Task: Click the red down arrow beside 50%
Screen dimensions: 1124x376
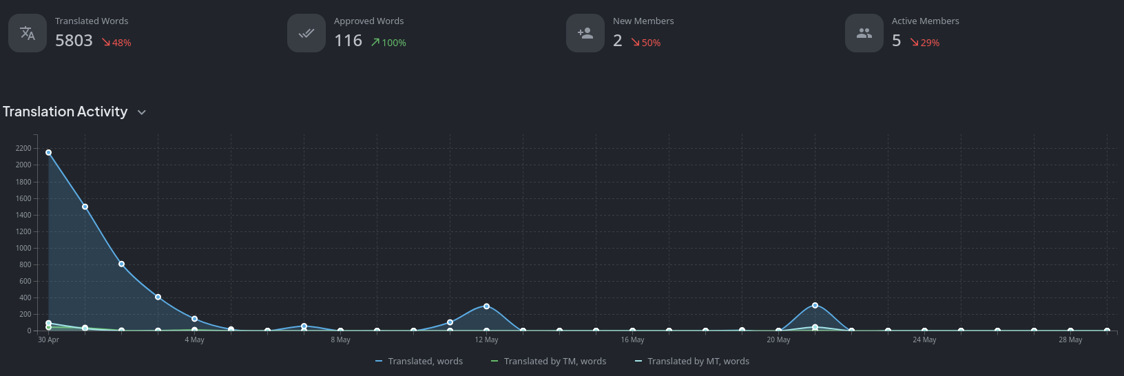Action: [636, 43]
